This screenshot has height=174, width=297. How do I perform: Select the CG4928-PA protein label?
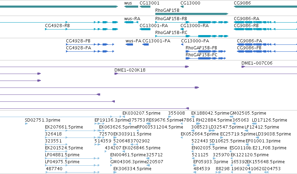[79, 48]
